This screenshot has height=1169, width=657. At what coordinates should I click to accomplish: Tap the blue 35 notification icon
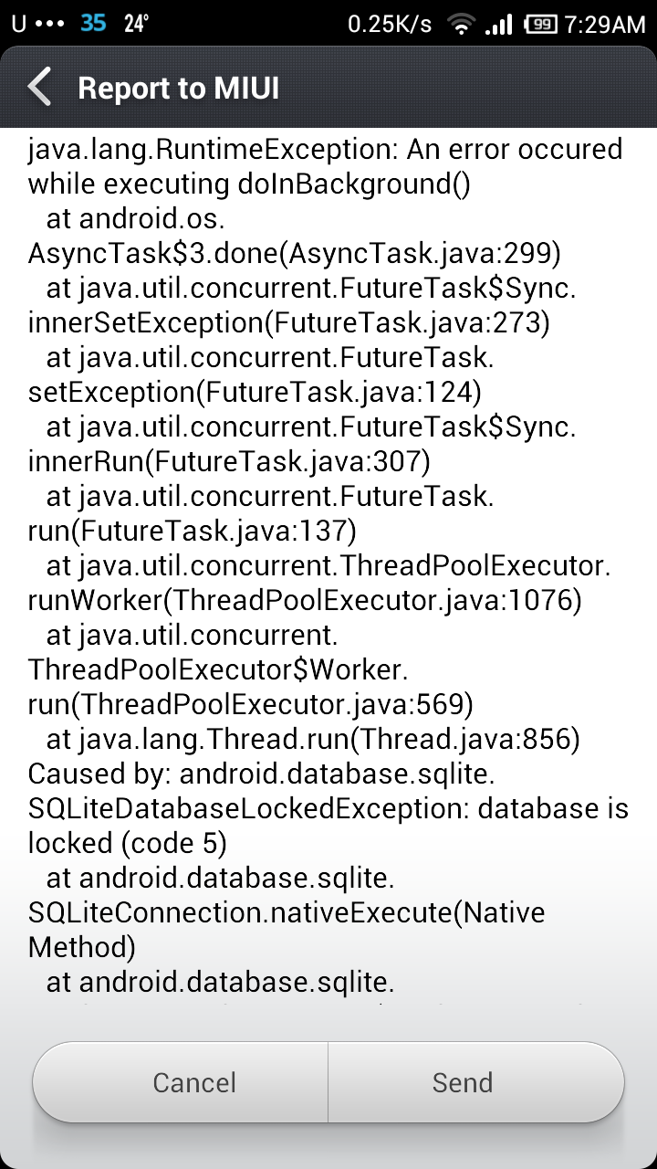coord(93,25)
